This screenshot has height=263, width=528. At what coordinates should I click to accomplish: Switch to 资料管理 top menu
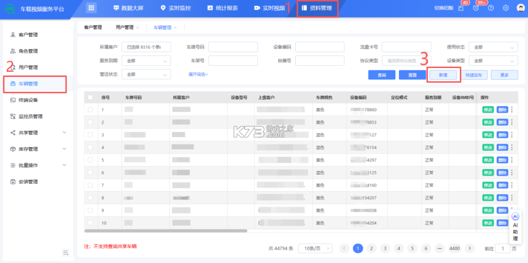pyautogui.click(x=318, y=8)
